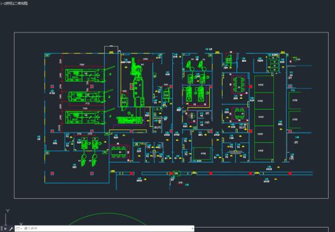Viewport: 335px width, 232px height.
Task: Open command line customize wrench menu
Action: click(11, 229)
